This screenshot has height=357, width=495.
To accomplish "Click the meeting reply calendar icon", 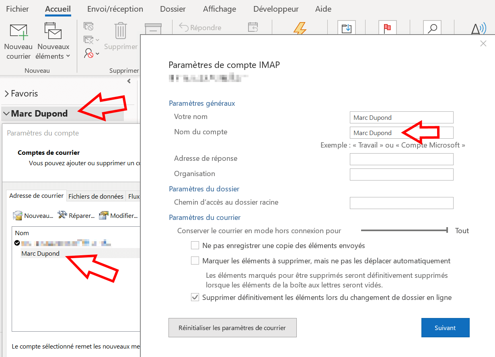I will [253, 27].
